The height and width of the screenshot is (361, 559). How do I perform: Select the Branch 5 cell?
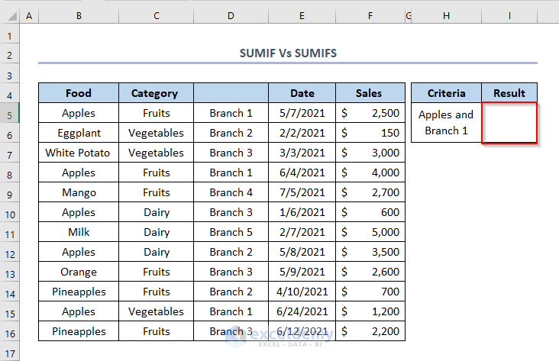[231, 232]
